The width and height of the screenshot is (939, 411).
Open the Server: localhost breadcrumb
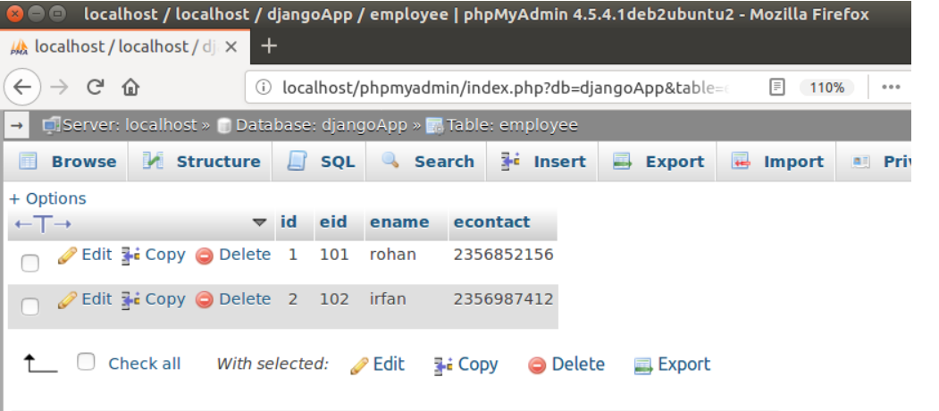pos(120,125)
